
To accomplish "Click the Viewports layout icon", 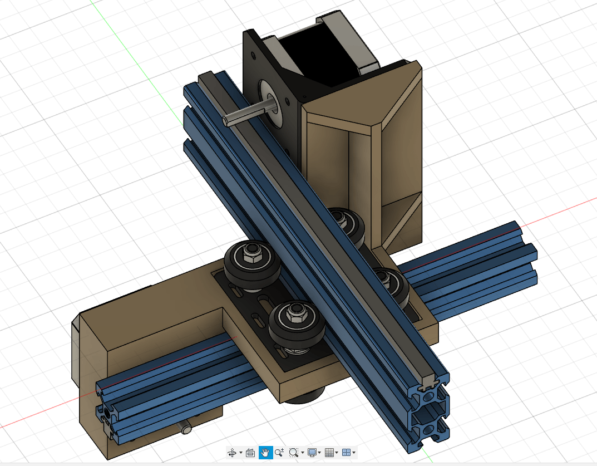I will pos(346,452).
